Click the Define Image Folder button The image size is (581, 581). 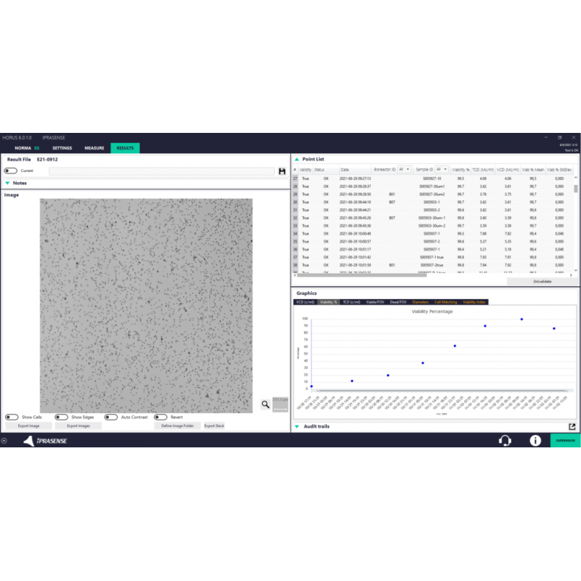pos(177,426)
